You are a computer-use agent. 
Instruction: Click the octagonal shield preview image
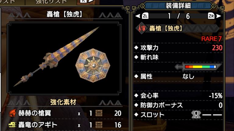pyautogui.click(x=93, y=65)
